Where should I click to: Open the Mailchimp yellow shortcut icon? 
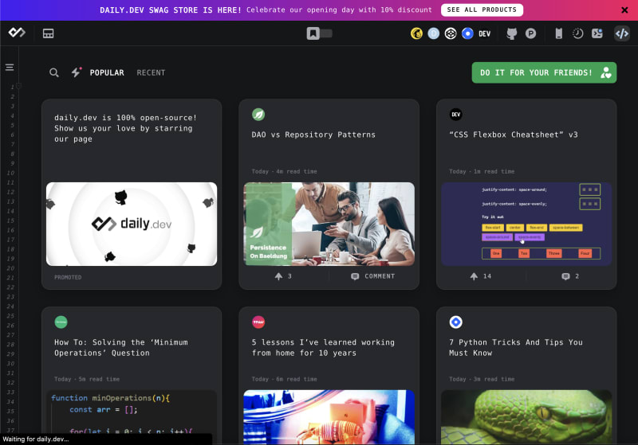(416, 33)
